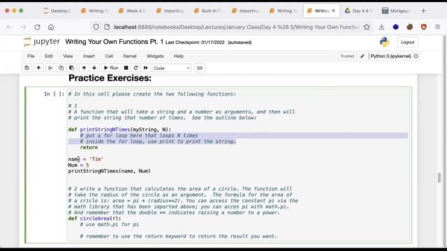Click the 'return' keyword line
The width and height of the screenshot is (447, 251).
click(x=89, y=147)
